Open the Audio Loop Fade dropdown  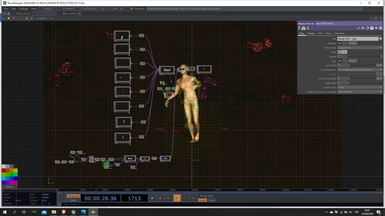pyautogui.click(x=359, y=87)
